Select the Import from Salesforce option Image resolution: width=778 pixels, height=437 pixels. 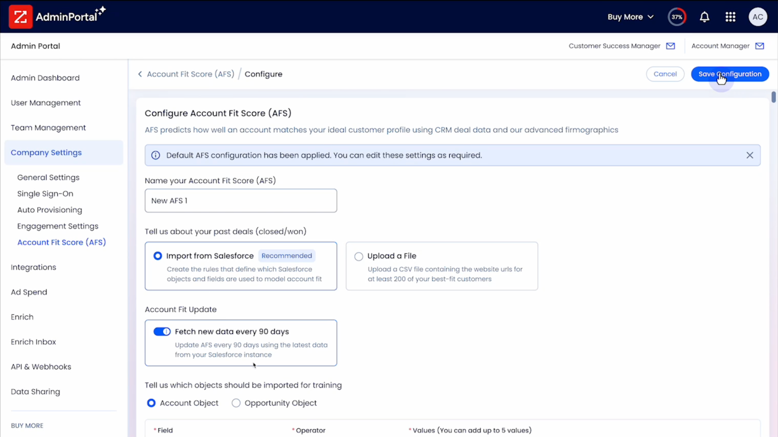[x=158, y=256]
